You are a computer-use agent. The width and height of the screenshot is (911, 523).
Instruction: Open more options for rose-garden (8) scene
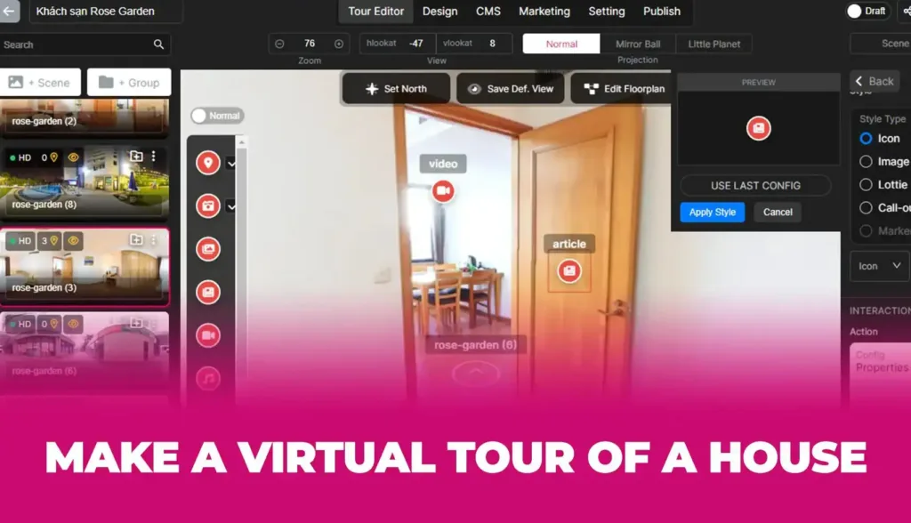[153, 157]
